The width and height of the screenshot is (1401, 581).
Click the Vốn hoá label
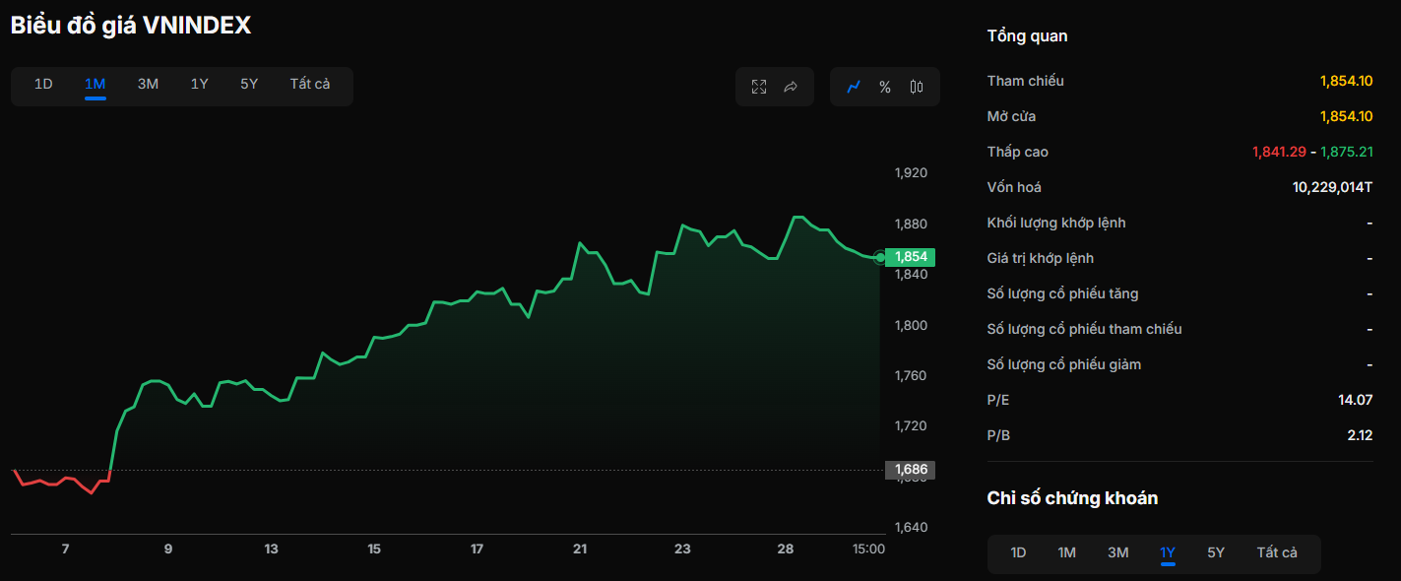tap(1014, 187)
